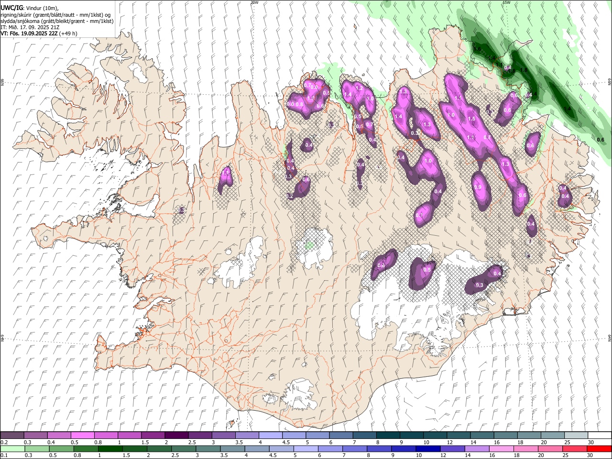Click the black '0.6' value off the east coast

[x=601, y=140]
